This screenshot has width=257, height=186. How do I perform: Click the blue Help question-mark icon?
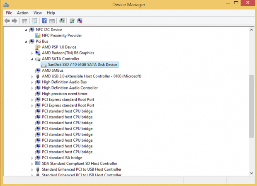click(44, 21)
